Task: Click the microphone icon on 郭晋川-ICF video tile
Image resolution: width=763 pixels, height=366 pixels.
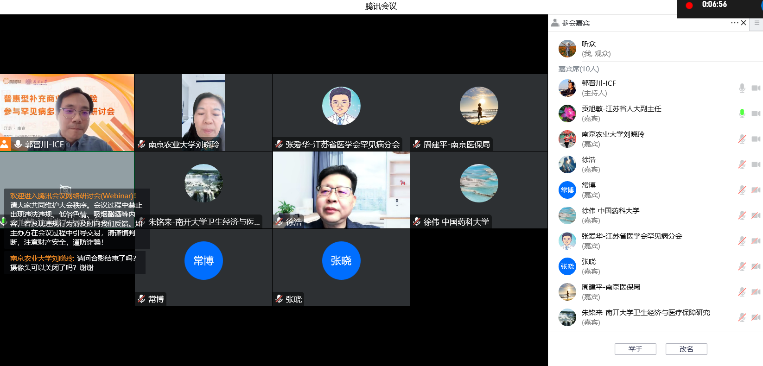Action: [18, 144]
